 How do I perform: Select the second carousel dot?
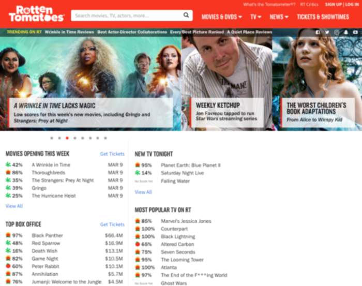click(59, 138)
